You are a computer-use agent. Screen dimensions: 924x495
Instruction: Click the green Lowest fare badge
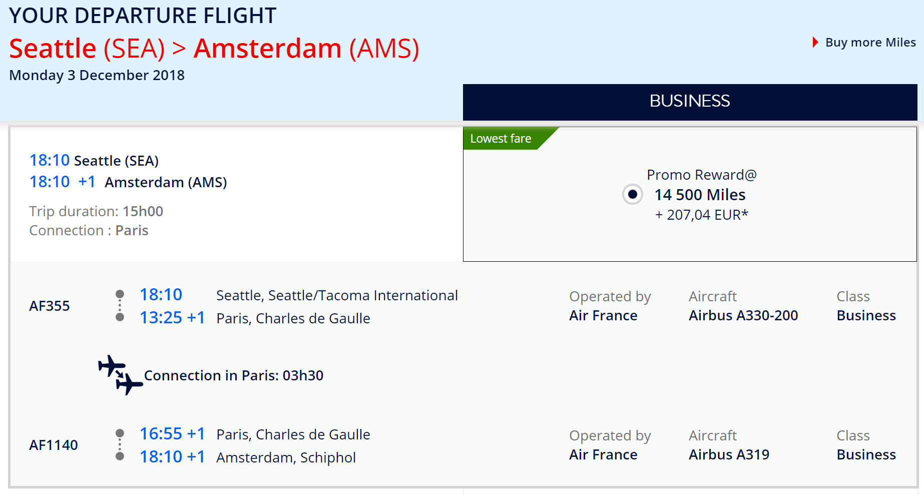point(501,139)
